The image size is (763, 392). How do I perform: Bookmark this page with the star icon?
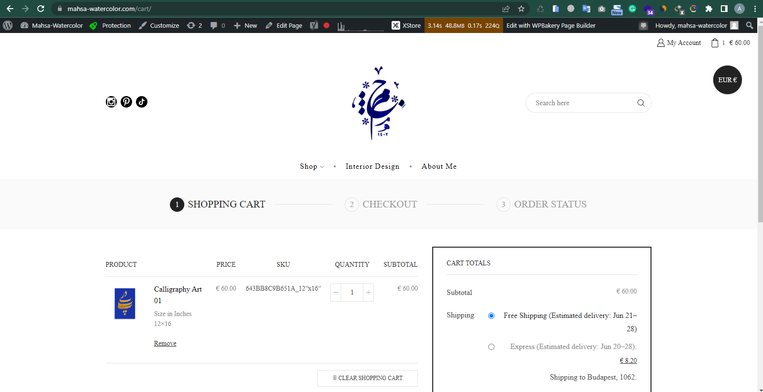(521, 9)
